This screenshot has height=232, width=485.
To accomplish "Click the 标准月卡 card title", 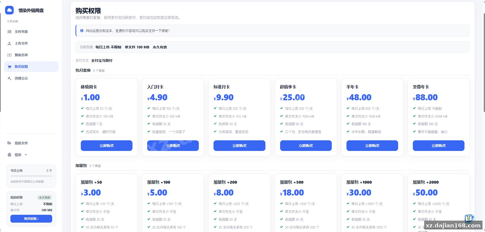I will (x=222, y=87).
